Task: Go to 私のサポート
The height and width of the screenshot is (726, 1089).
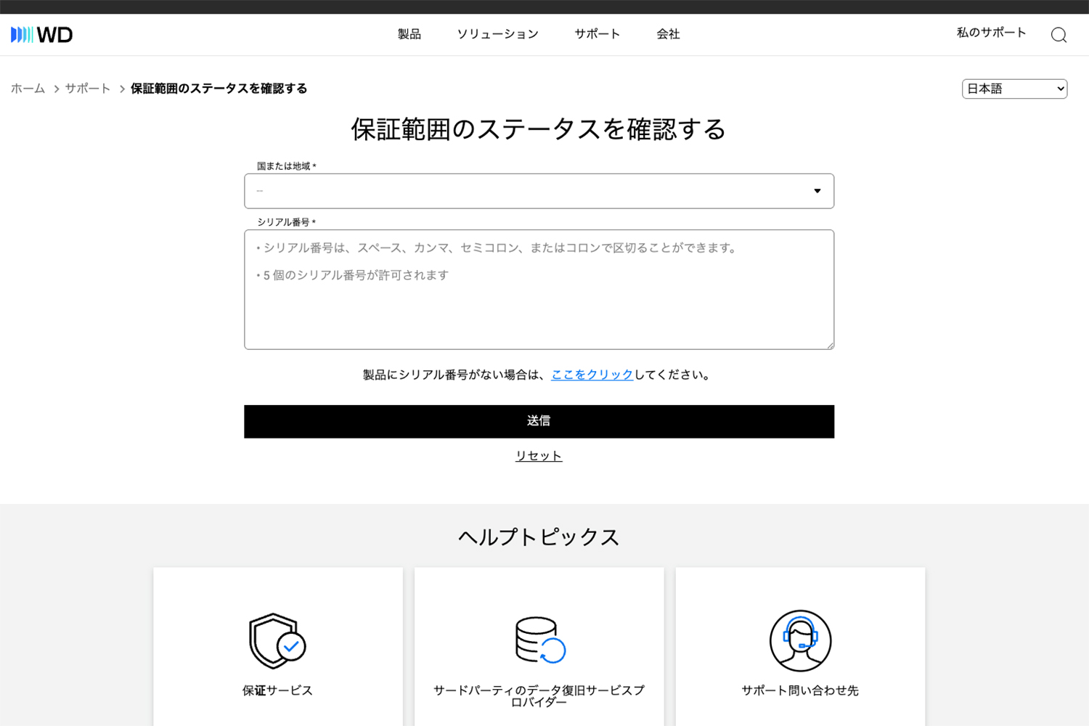Action: tap(991, 33)
